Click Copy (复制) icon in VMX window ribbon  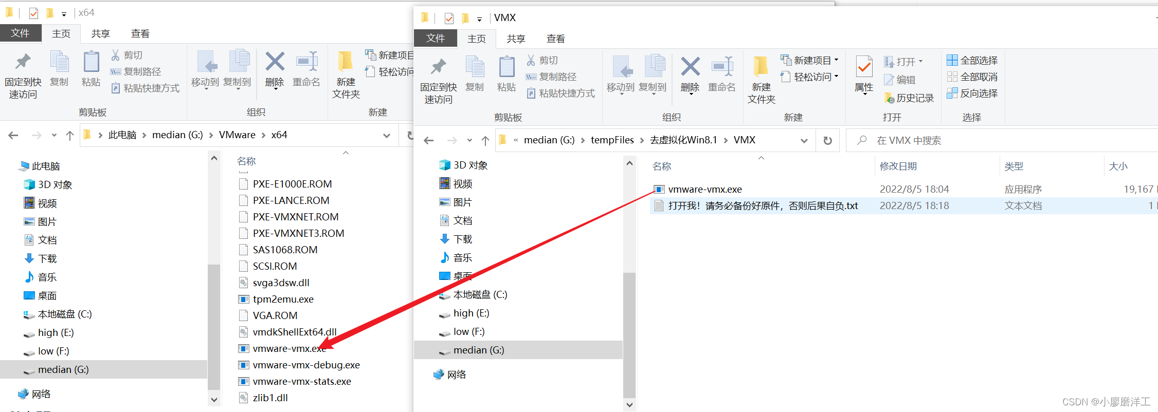tap(475, 74)
